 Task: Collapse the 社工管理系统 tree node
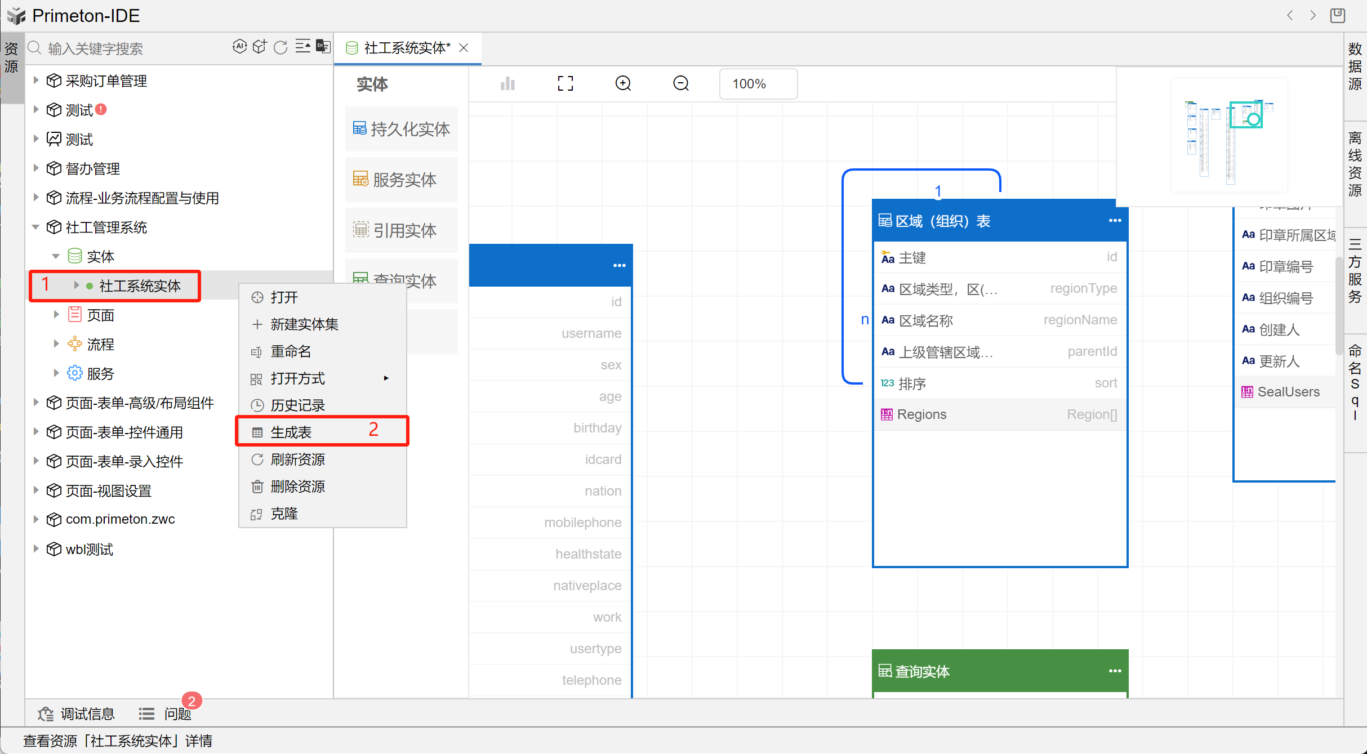click(36, 227)
